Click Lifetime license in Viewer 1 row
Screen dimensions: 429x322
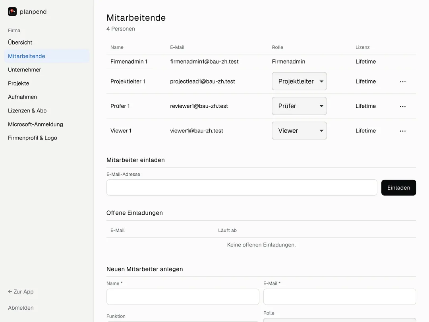tap(365, 131)
